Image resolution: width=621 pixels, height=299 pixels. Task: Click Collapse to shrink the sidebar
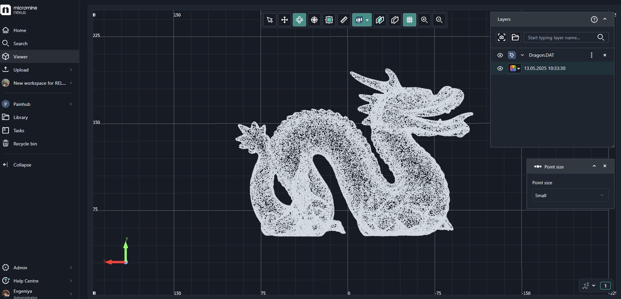click(x=22, y=165)
